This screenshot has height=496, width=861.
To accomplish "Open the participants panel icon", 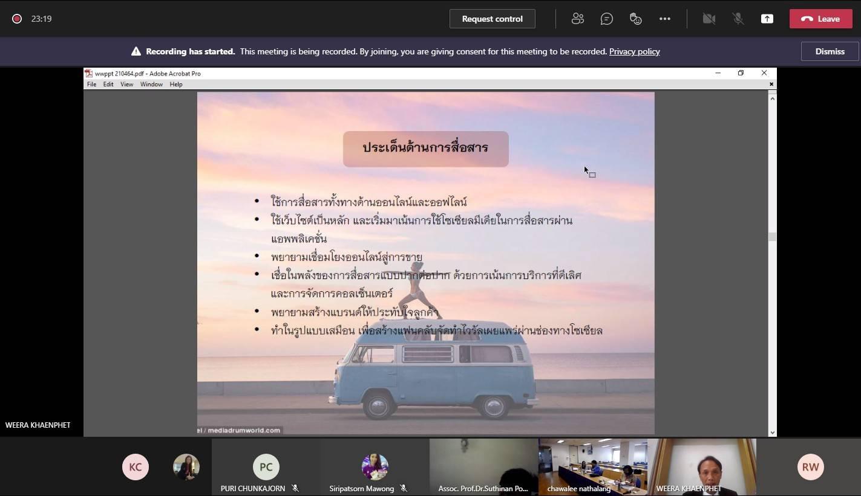I will click(577, 19).
